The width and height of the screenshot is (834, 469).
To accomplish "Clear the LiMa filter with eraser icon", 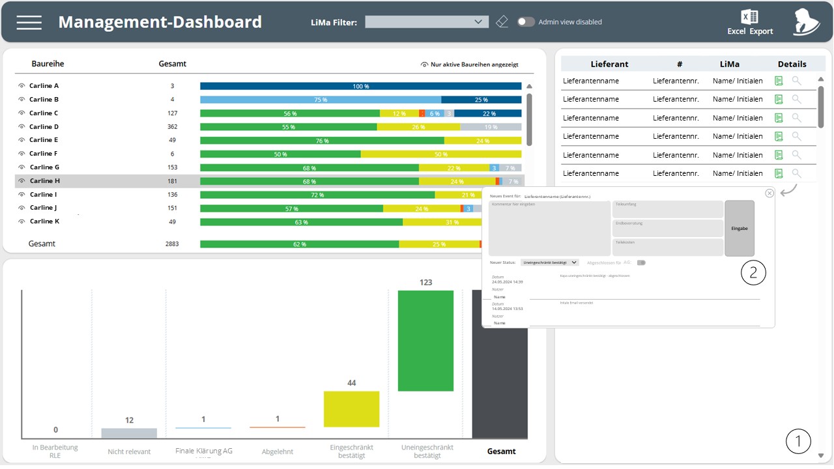I will click(x=502, y=21).
